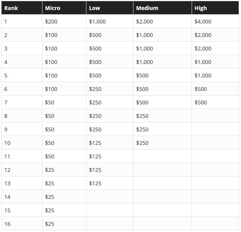Click the $50 Micro prize for rank 7
Screen dimensions: 241x232
click(64, 103)
